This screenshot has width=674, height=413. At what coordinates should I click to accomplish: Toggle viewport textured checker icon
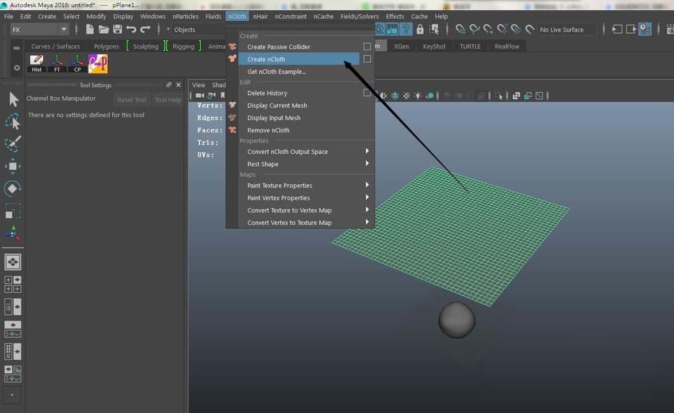click(406, 96)
